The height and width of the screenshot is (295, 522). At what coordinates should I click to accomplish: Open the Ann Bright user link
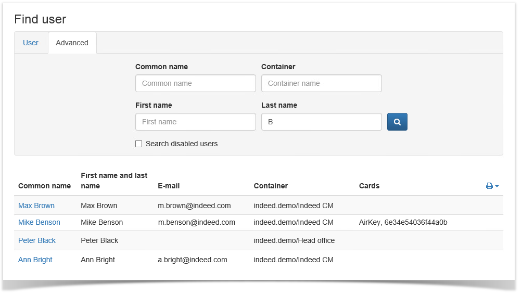tap(35, 260)
